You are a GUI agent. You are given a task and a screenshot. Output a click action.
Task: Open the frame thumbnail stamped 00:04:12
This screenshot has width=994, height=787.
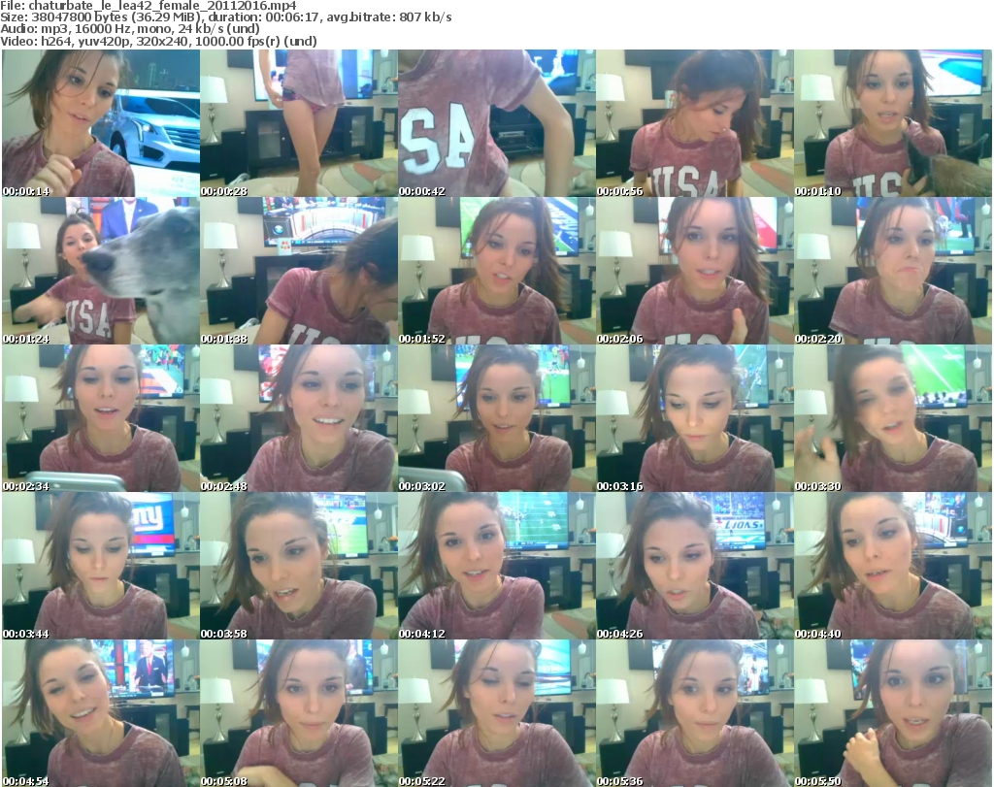(x=496, y=565)
